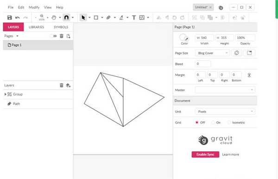Select the Bezigon/Knife drawing tool
The height and width of the screenshot is (179, 278).
(x=121, y=18)
